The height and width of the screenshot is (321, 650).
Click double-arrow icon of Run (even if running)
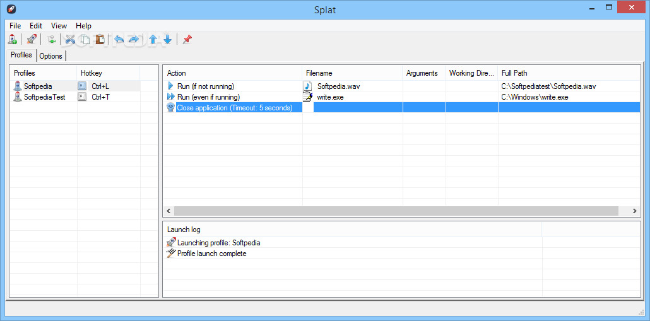171,97
